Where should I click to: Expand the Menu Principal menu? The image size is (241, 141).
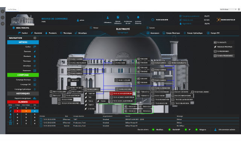(21, 28)
